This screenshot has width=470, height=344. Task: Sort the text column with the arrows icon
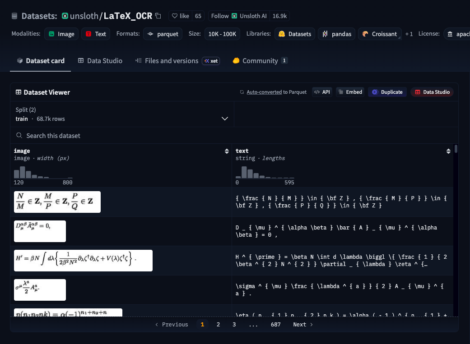pyautogui.click(x=448, y=151)
